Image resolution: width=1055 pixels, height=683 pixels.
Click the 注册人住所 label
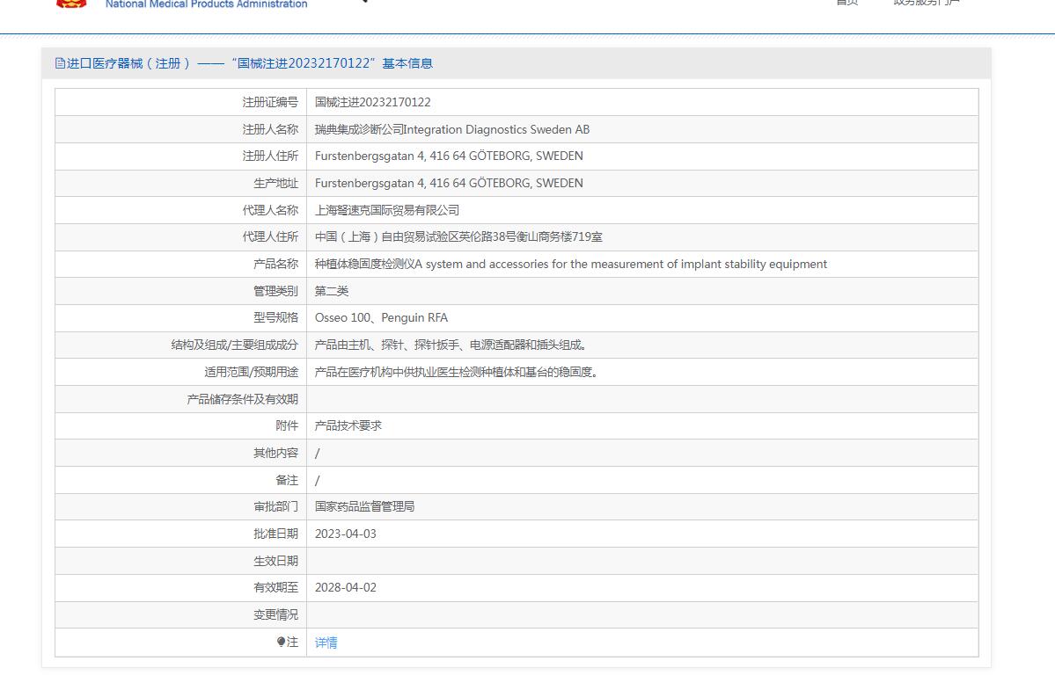pos(270,156)
